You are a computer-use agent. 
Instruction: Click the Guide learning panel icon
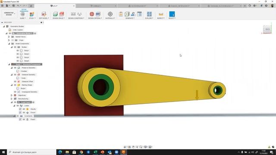(x=22, y=14)
